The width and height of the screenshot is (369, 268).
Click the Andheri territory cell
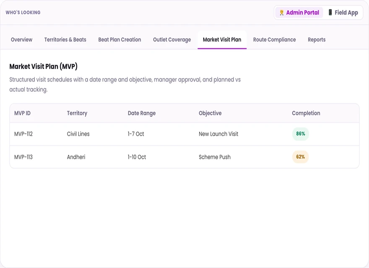(x=76, y=157)
